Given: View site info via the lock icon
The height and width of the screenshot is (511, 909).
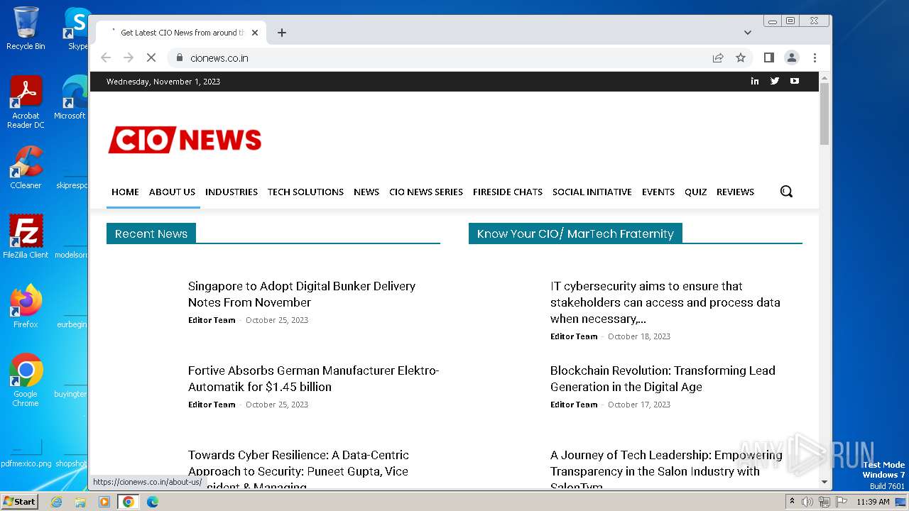Looking at the screenshot, I should [180, 58].
